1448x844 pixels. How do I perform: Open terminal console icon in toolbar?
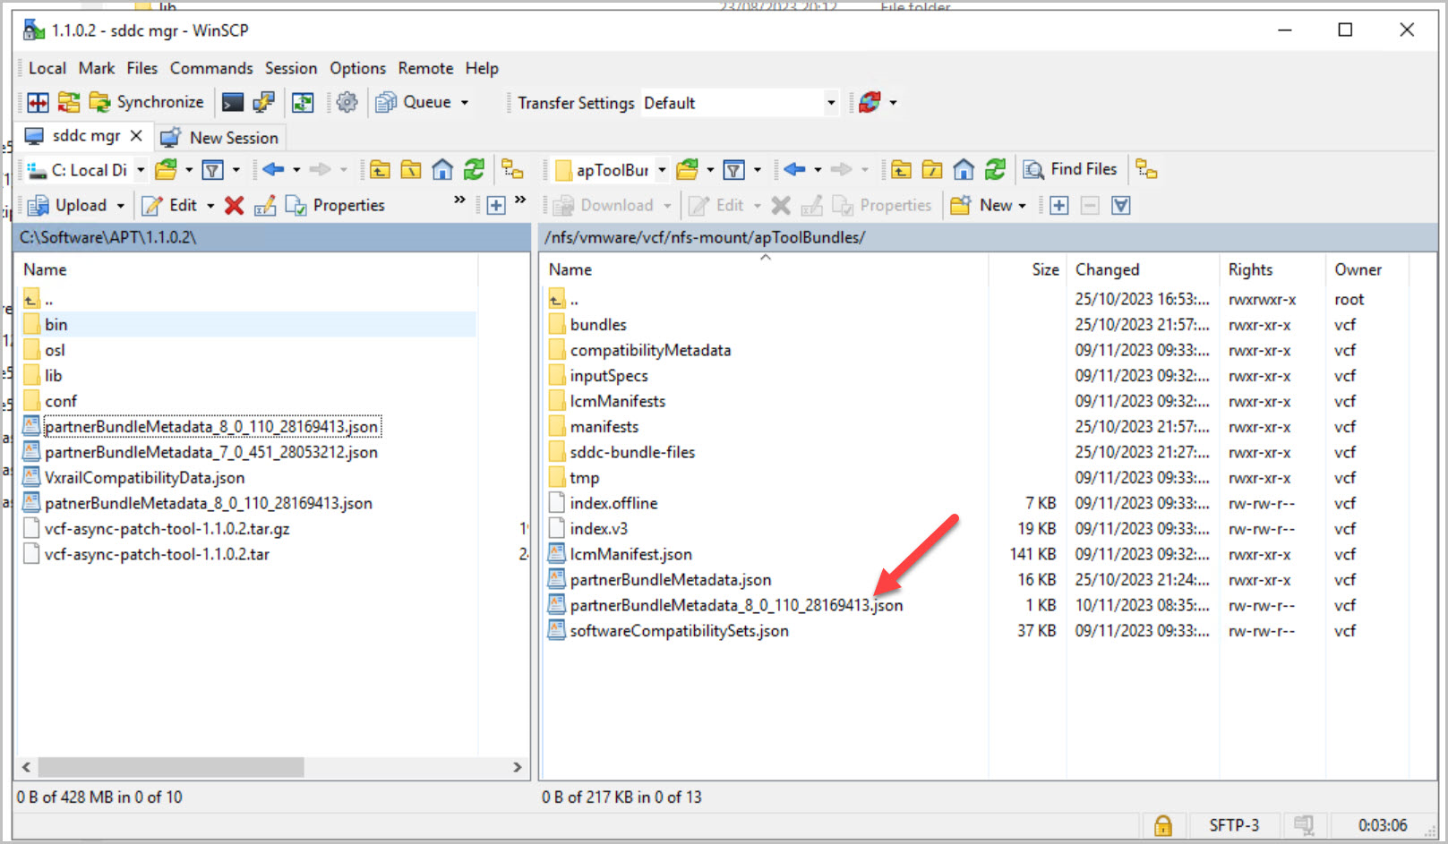coord(233,103)
